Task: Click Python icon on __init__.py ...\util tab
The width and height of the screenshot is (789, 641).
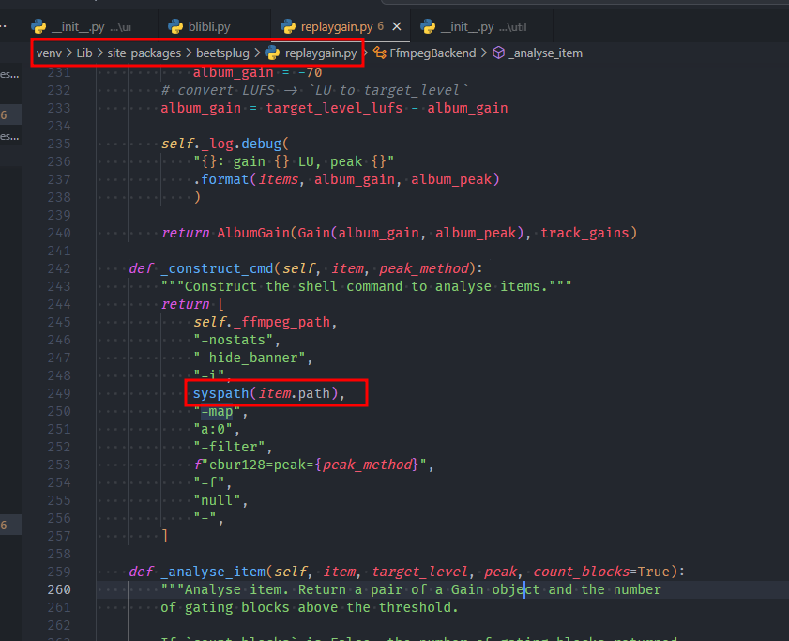Action: pos(427,26)
